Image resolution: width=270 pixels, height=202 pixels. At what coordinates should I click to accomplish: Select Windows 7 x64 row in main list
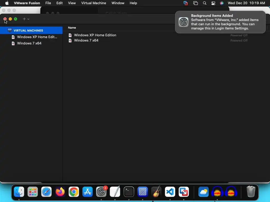click(x=86, y=40)
